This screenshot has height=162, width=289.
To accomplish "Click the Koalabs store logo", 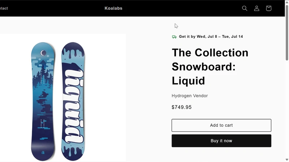I will tap(113, 8).
